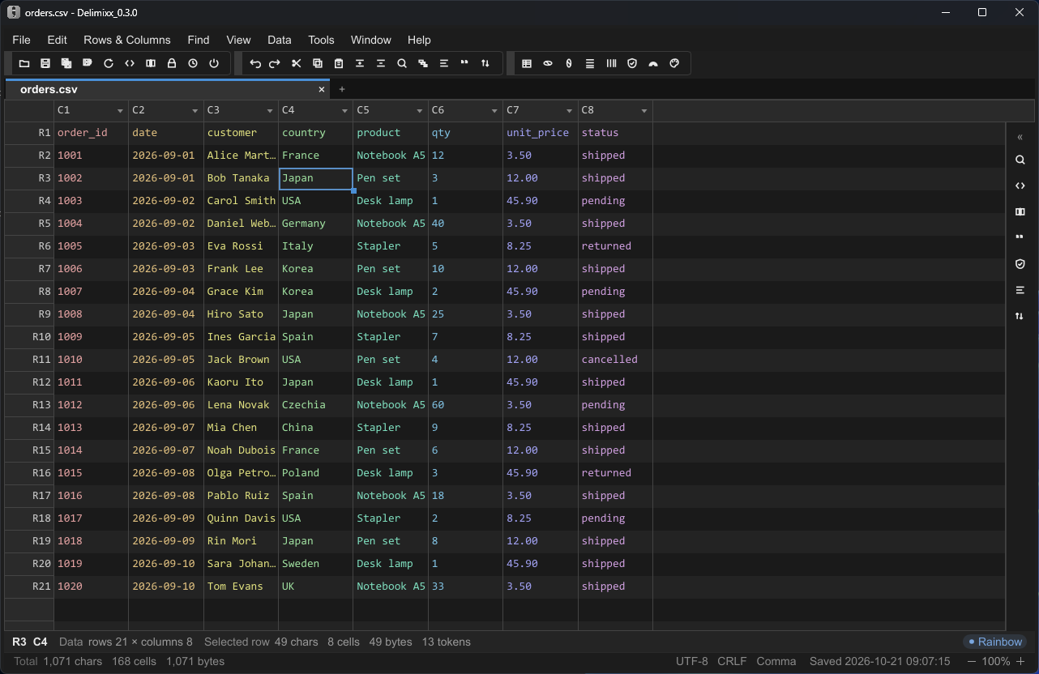Open the Data menu

tap(280, 40)
